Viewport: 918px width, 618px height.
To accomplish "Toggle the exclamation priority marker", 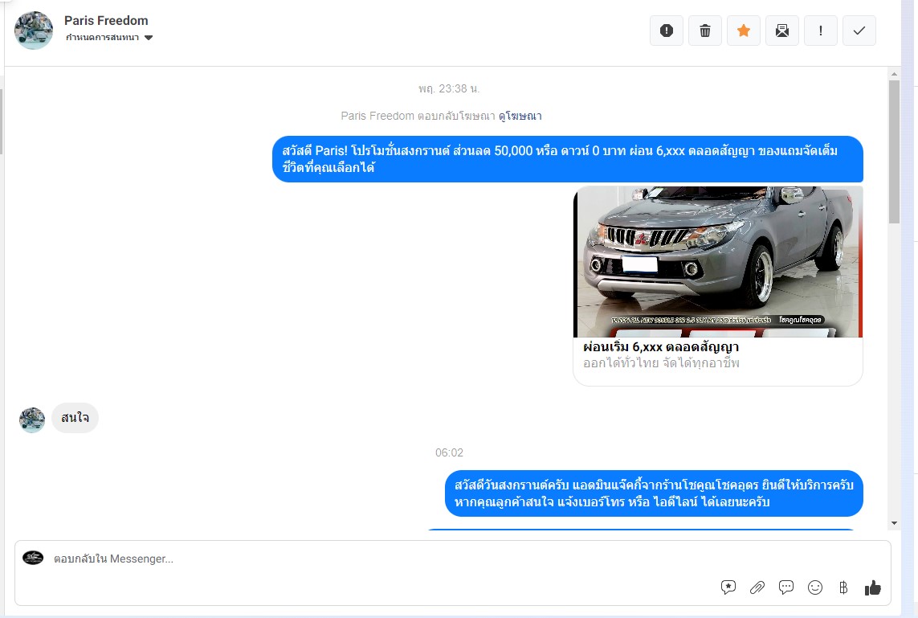I will coord(820,31).
